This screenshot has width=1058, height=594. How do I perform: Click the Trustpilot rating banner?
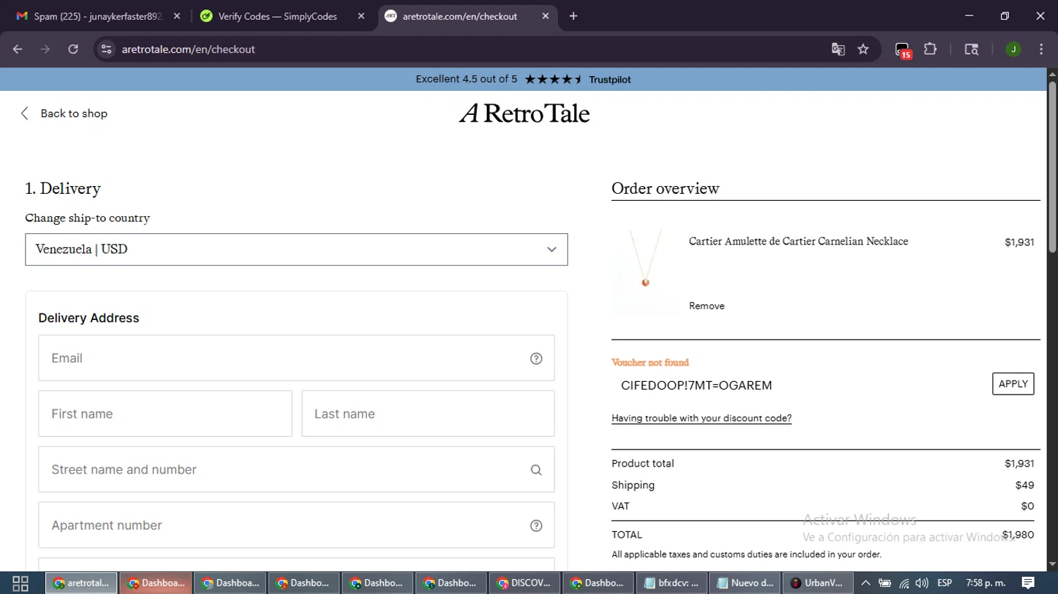click(x=523, y=79)
